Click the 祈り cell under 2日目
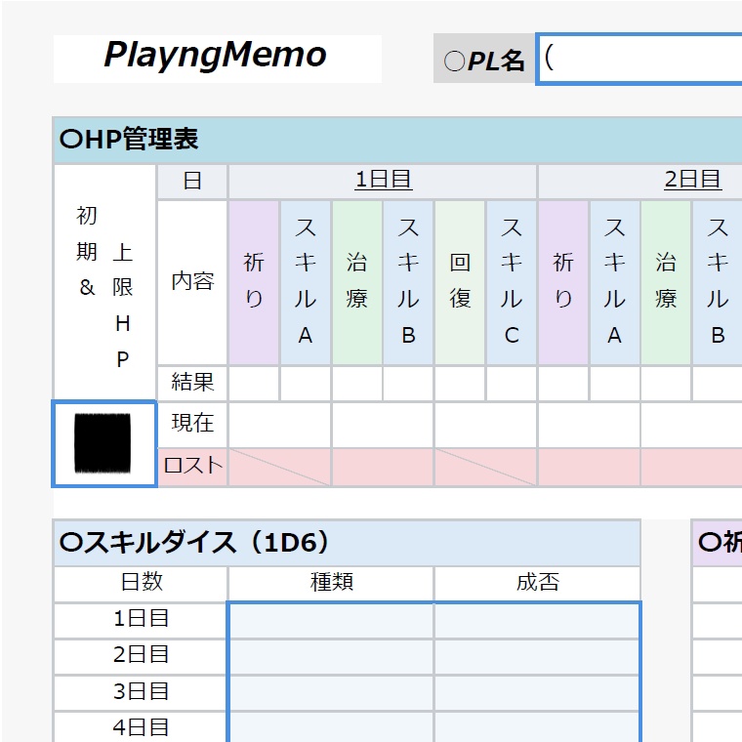The height and width of the screenshot is (742, 742). click(x=563, y=282)
